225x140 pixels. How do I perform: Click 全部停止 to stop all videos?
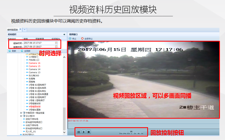point(87,39)
